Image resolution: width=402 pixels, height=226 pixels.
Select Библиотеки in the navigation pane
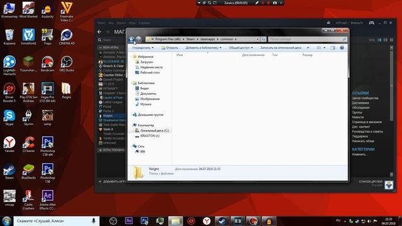pos(146,83)
